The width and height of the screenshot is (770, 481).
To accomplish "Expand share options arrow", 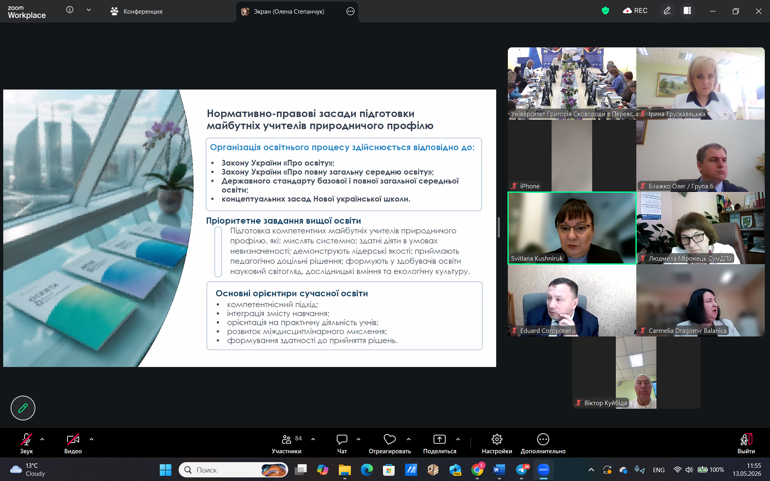I will [458, 439].
